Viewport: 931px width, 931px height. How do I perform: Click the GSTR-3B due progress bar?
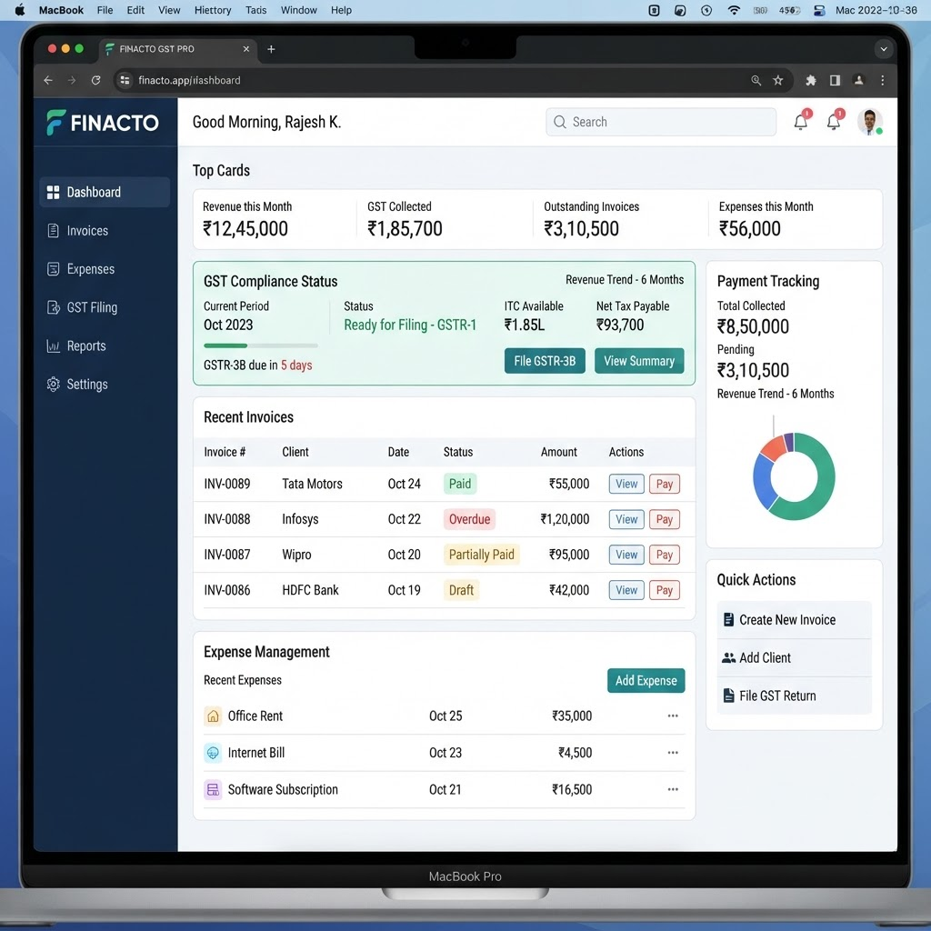[261, 345]
